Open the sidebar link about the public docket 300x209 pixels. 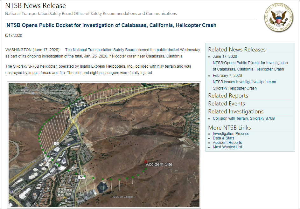pyautogui.click(x=250, y=66)
